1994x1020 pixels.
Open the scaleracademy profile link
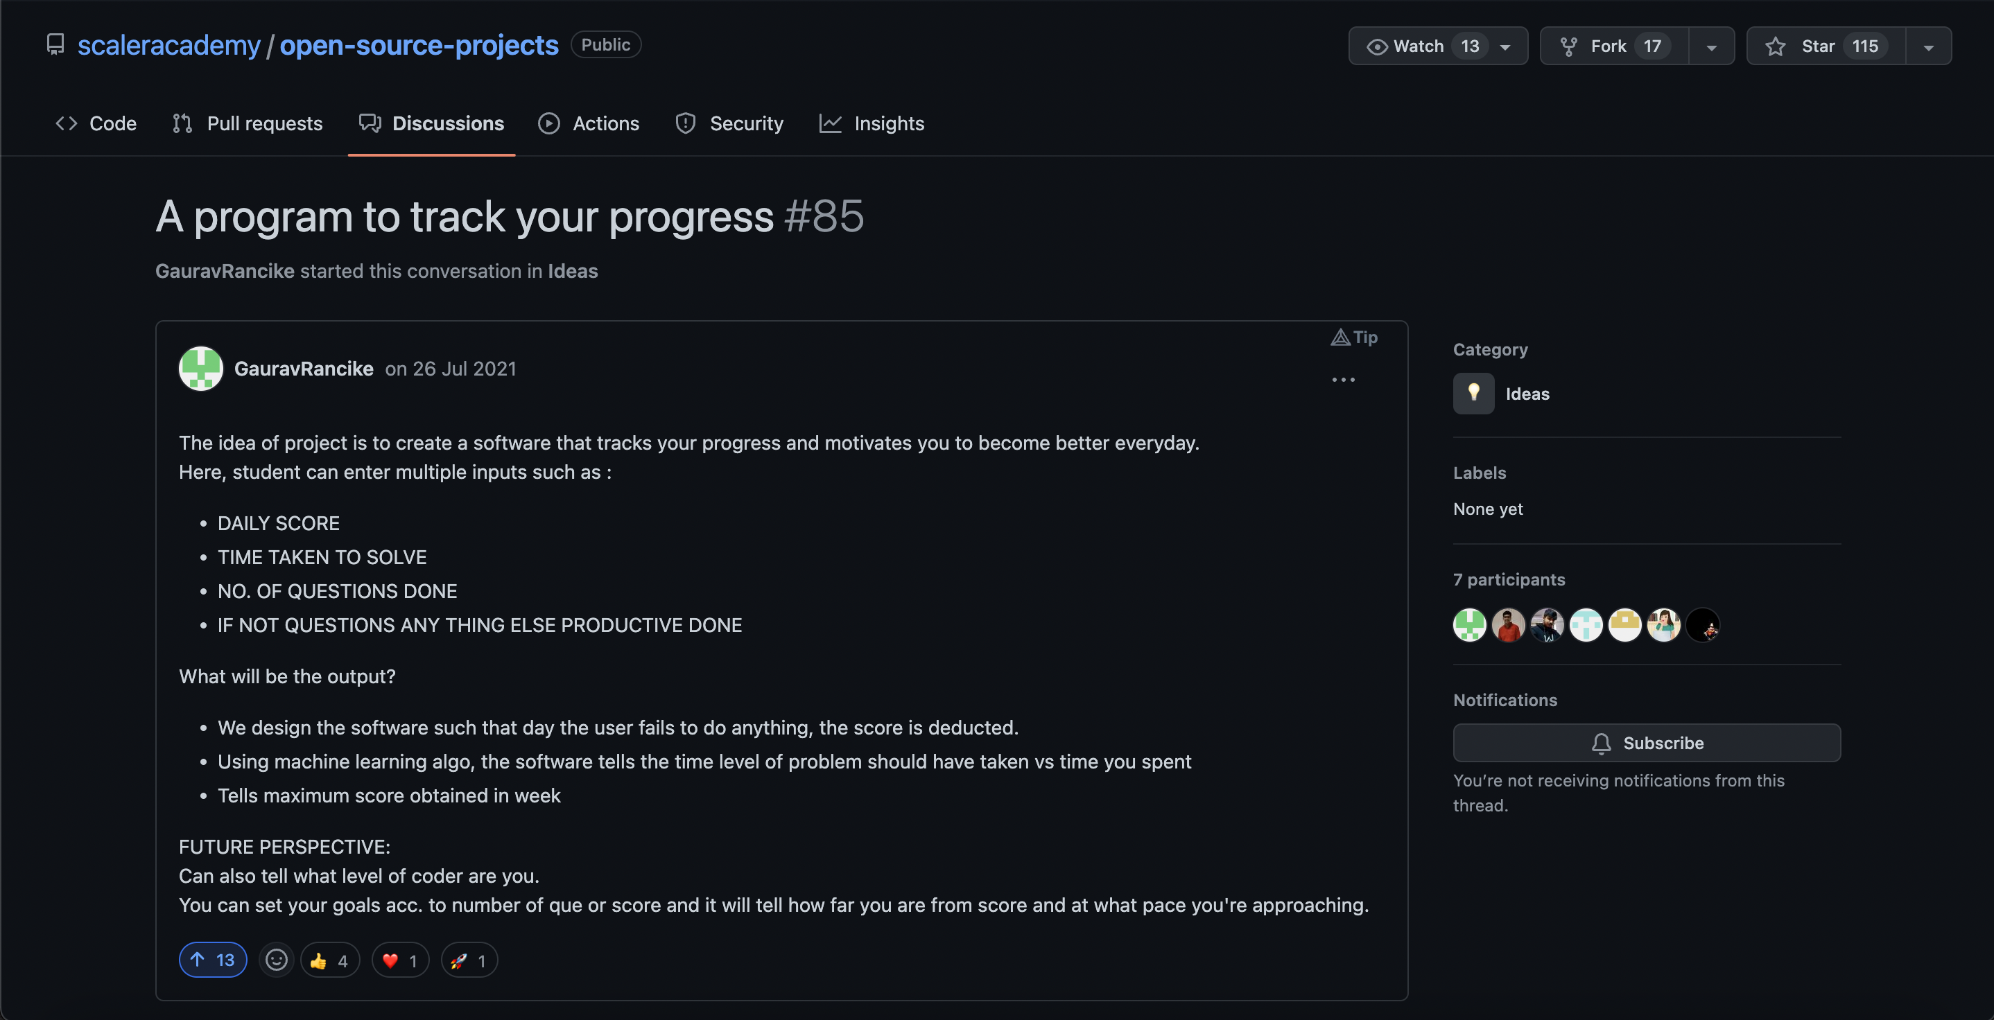point(168,44)
